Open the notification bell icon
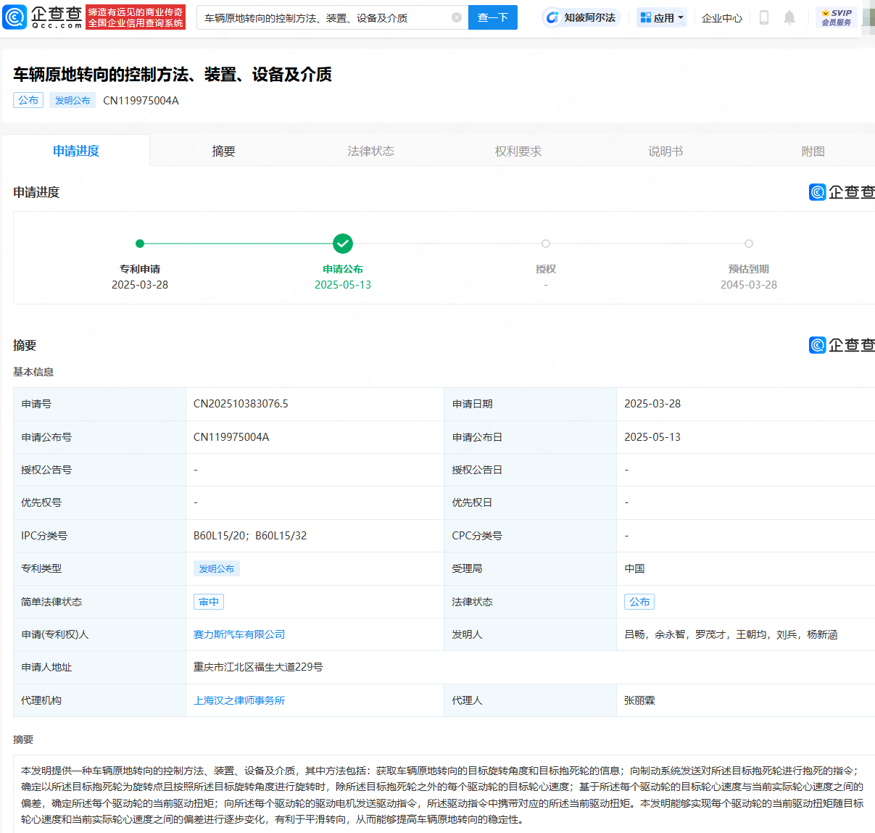 [x=789, y=17]
